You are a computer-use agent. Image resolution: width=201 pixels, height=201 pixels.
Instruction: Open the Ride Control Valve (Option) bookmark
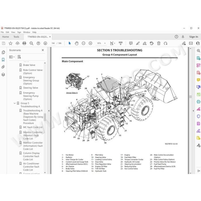click(33, 72)
